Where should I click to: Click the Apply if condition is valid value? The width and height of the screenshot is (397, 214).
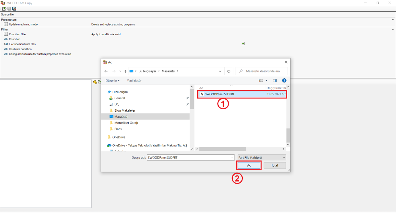[x=106, y=34]
